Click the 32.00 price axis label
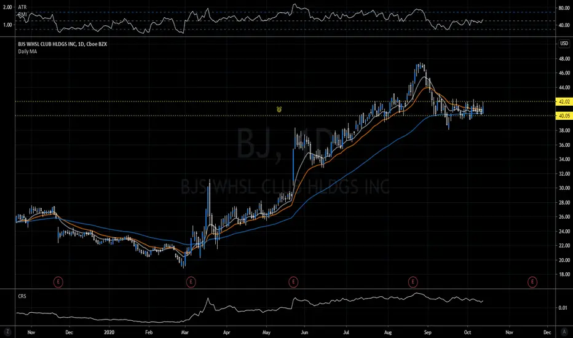Viewport: 573px width, 338px height. 564,173
